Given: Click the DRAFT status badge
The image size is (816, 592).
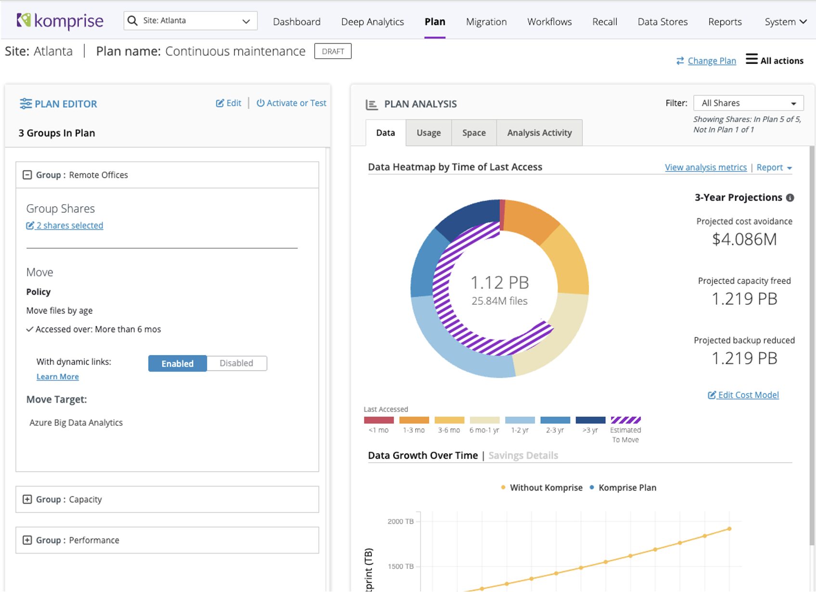Looking at the screenshot, I should coord(333,51).
